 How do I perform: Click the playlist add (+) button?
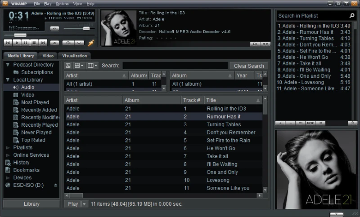pos(280,123)
